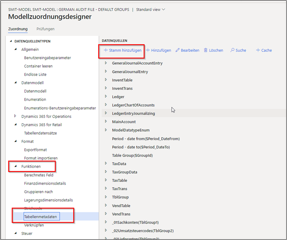Collapse Dynamics 365 for Retail node

coord(16,125)
